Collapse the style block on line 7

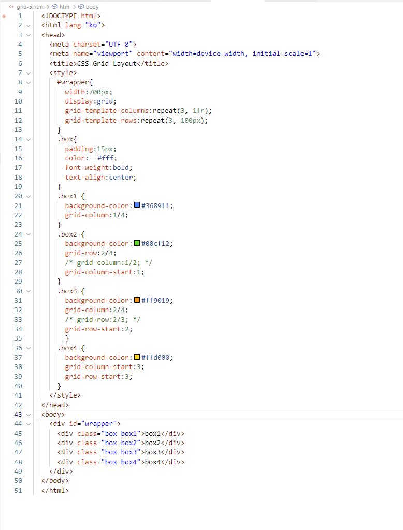(28, 73)
